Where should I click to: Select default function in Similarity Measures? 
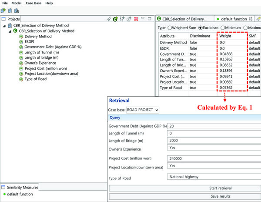20,194
